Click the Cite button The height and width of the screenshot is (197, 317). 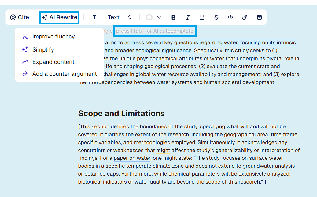(20, 17)
